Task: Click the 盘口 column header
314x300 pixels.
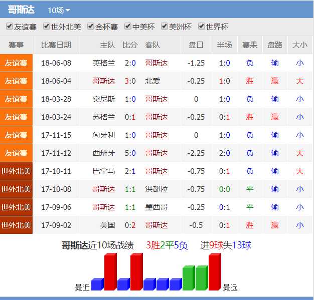Action: tap(196, 45)
